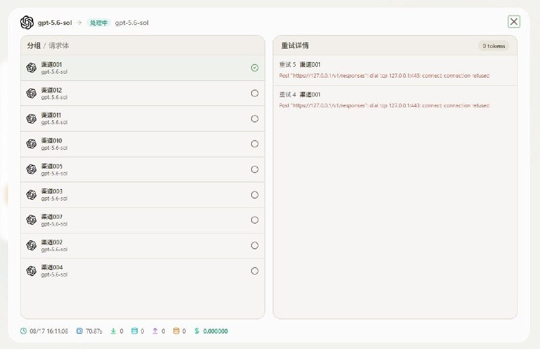Click the OpenAI icon in 渠道003 row

click(x=31, y=194)
